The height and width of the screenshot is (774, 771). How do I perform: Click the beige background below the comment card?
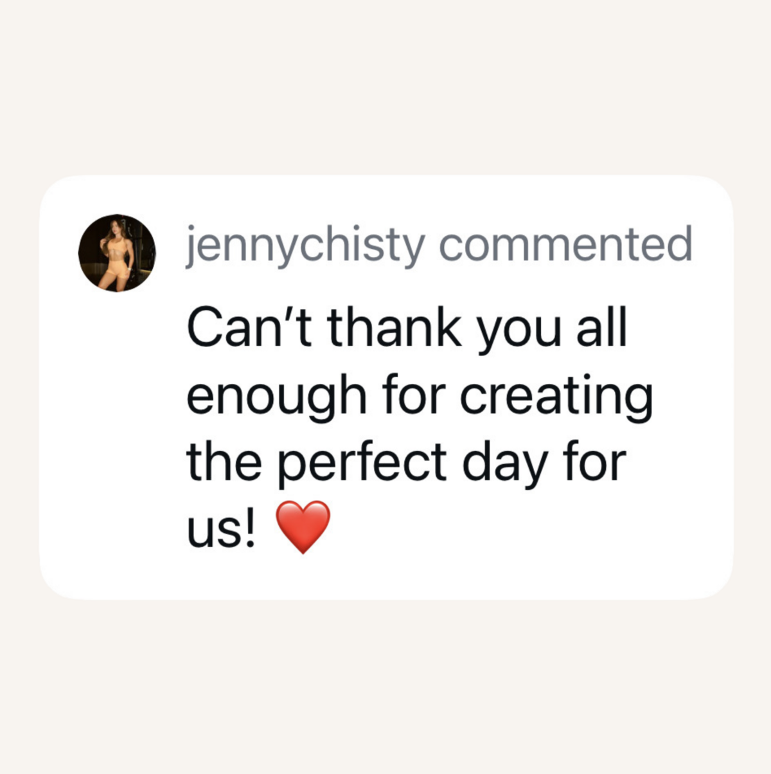click(385, 687)
